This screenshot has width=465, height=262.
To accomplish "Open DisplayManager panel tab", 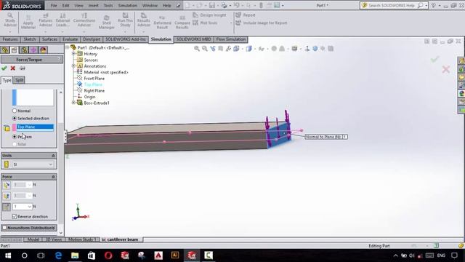I will (x=43, y=50).
